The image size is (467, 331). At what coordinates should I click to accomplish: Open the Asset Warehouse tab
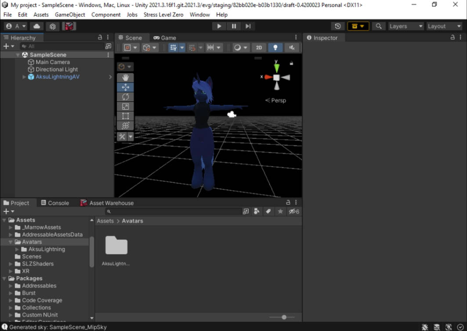(x=107, y=203)
